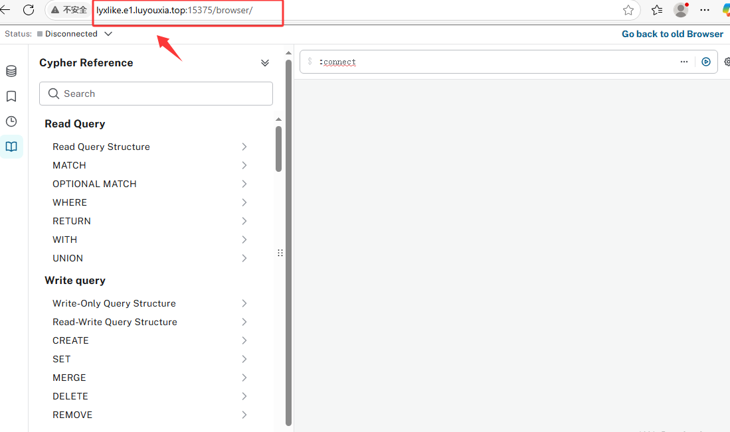The image size is (730, 432).
Task: Open the Disconnected status dropdown
Action: click(x=108, y=34)
